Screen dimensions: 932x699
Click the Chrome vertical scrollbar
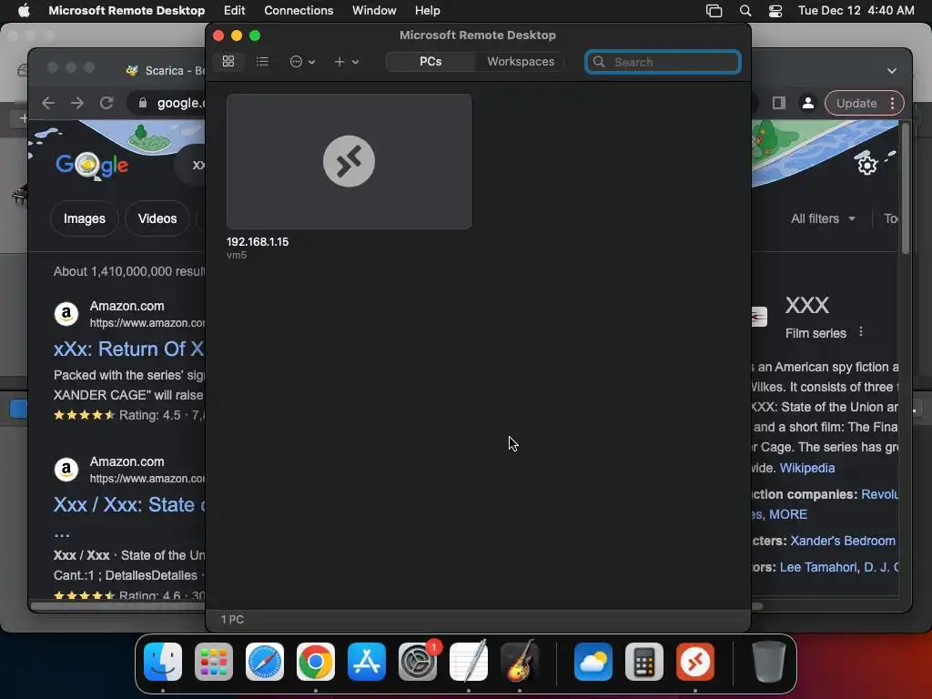905,189
